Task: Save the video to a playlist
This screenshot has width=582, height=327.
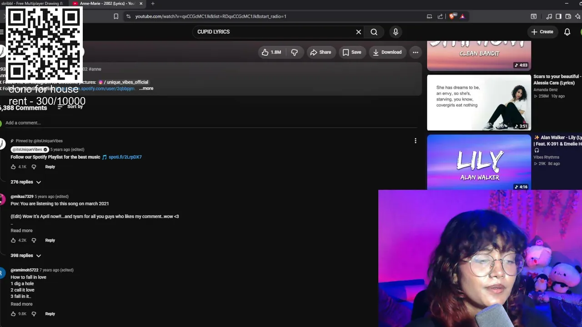Action: [x=352, y=52]
